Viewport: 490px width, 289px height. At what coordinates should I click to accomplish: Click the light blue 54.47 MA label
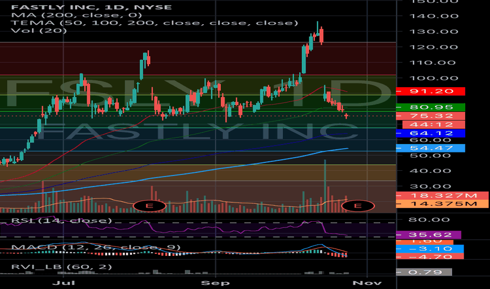[x=431, y=148]
